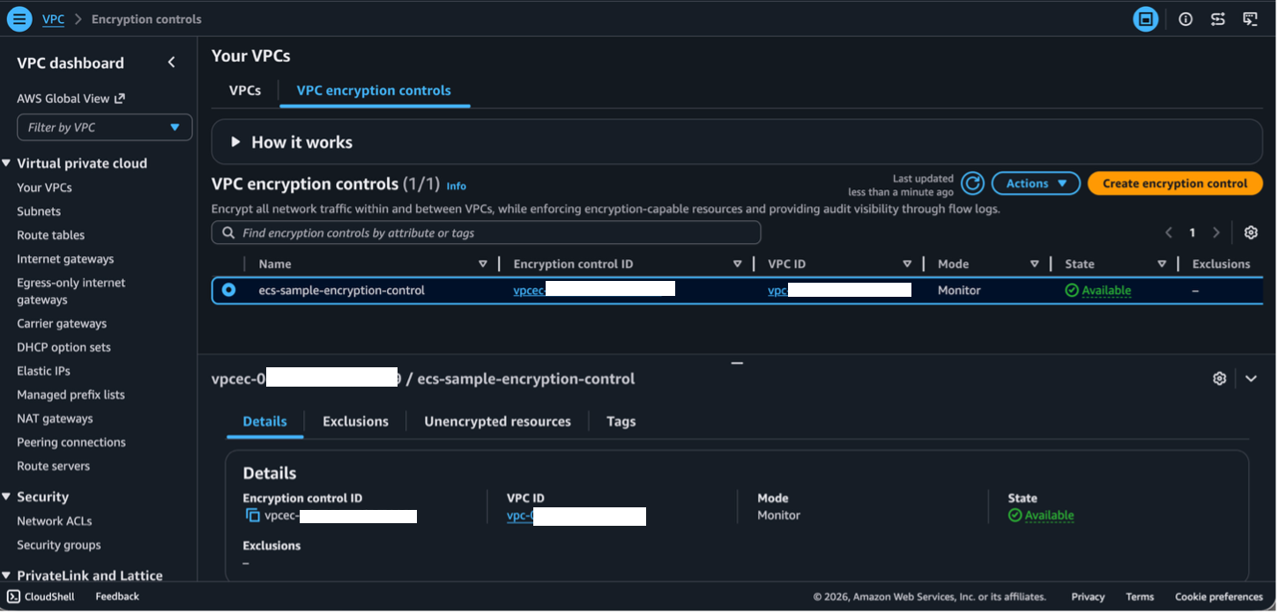Open Route tables in sidebar
The height and width of the screenshot is (613, 1279).
(51, 235)
